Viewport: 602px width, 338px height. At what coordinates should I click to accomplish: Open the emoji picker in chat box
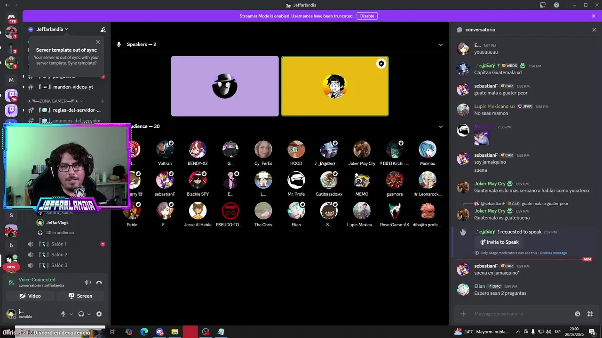tap(578, 314)
